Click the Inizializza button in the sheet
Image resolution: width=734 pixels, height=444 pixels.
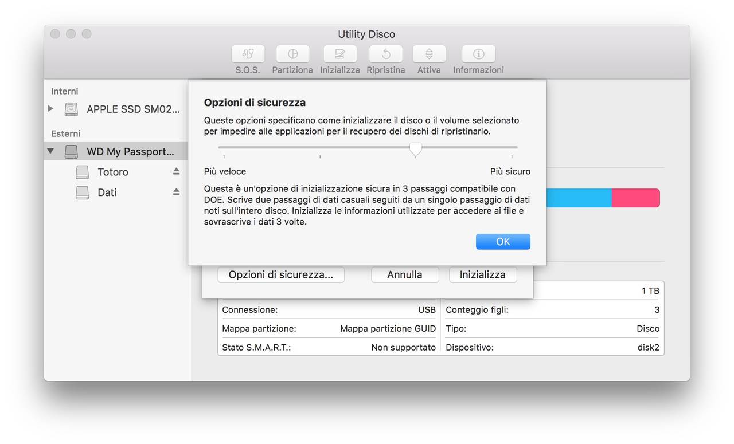pos(482,275)
